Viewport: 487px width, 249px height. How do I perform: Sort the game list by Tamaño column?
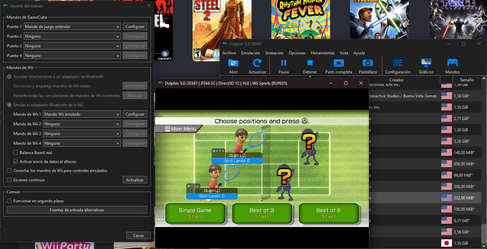pos(467,80)
